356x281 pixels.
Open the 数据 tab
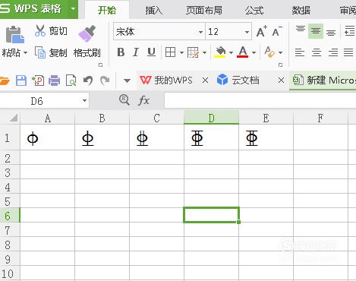click(x=301, y=10)
